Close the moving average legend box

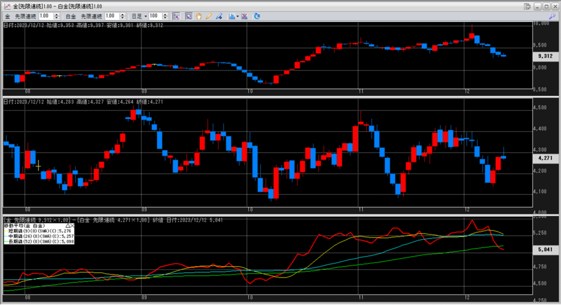pos(73,225)
